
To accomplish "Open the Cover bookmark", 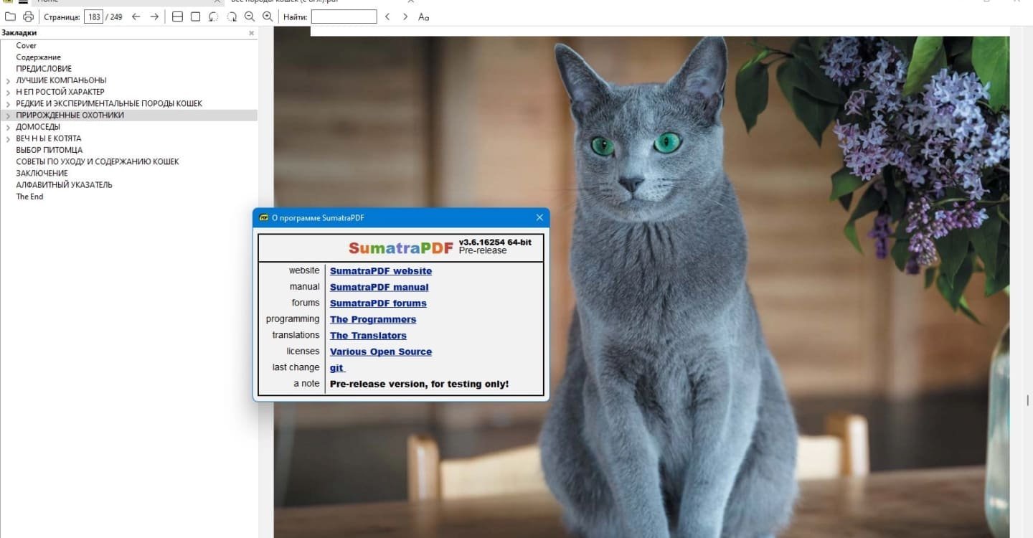I will click(x=27, y=45).
